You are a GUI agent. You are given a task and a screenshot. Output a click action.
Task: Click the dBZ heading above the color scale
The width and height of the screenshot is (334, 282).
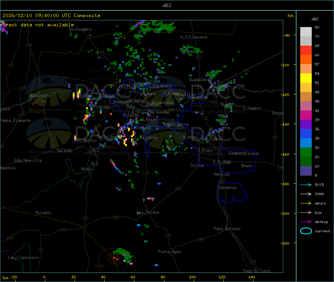pos(315,19)
